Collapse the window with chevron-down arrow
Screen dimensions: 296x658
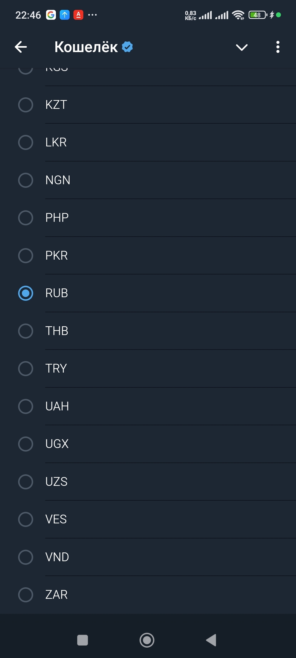[x=242, y=47]
